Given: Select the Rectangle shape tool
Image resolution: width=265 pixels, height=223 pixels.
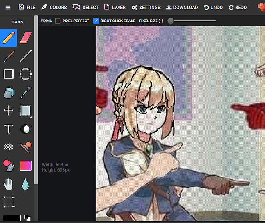Looking at the screenshot, I should 8,74.
